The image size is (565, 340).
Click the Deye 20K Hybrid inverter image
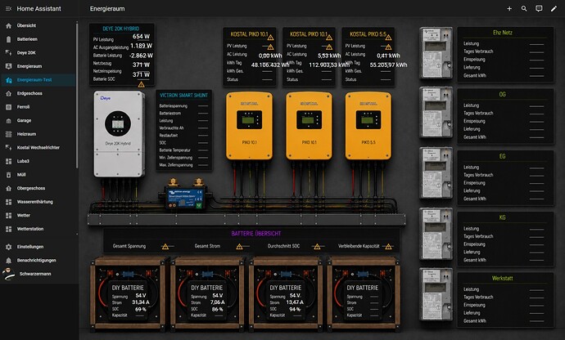[120, 134]
